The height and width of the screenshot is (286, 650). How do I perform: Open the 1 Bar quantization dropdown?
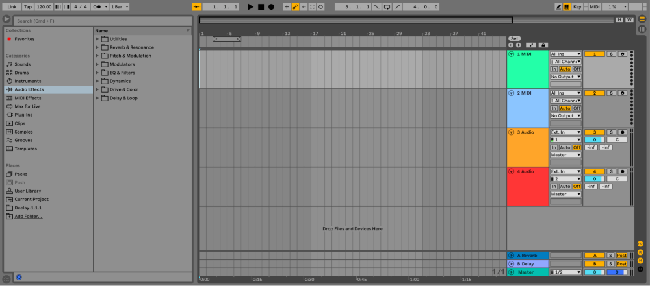(x=119, y=6)
